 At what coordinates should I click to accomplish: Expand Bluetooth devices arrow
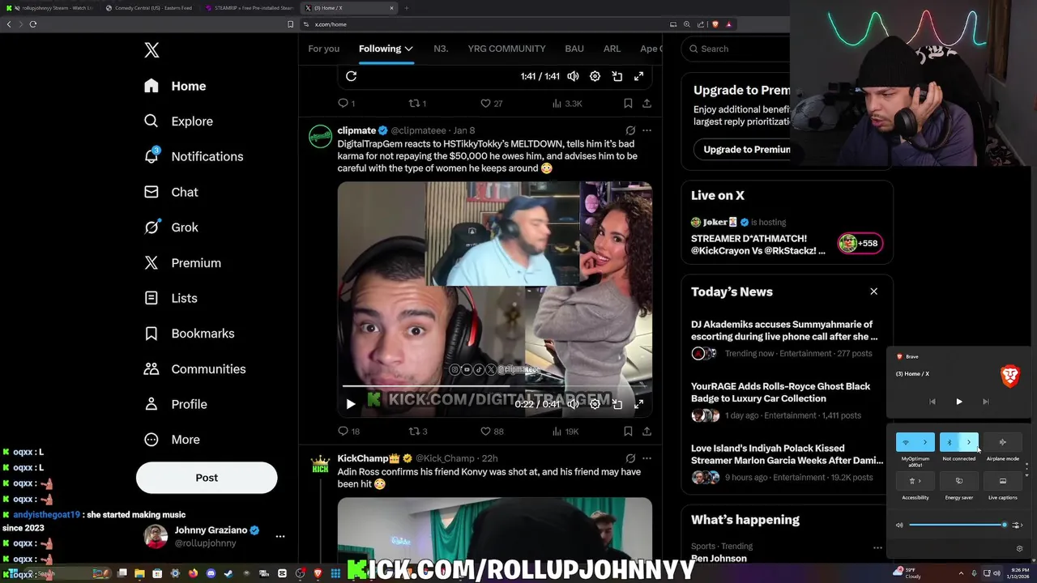(969, 442)
